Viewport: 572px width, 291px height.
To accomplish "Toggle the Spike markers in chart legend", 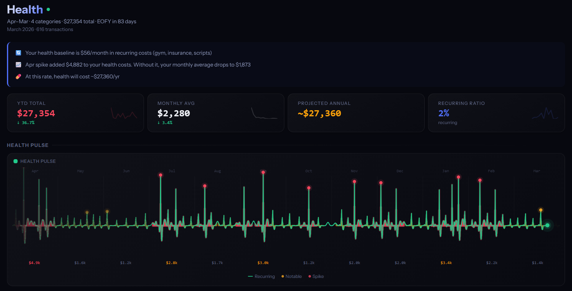I will click(x=315, y=276).
